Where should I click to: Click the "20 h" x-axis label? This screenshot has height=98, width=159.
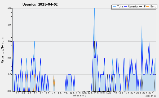[x=133, y=93]
